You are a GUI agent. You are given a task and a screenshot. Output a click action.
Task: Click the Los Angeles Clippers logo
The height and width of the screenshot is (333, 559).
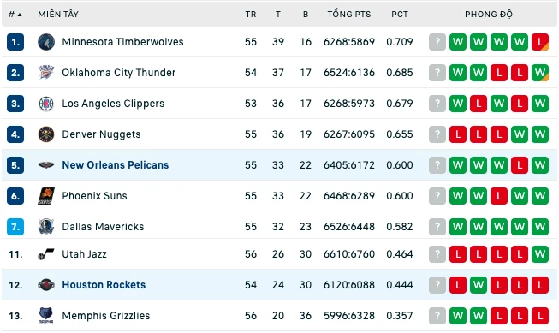46,104
